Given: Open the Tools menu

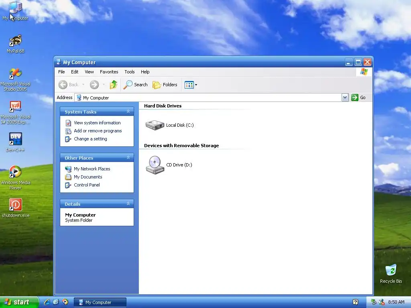Looking at the screenshot, I should click(130, 72).
